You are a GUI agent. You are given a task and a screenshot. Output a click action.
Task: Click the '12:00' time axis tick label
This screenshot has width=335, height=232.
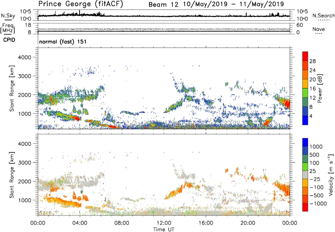pos(164,223)
